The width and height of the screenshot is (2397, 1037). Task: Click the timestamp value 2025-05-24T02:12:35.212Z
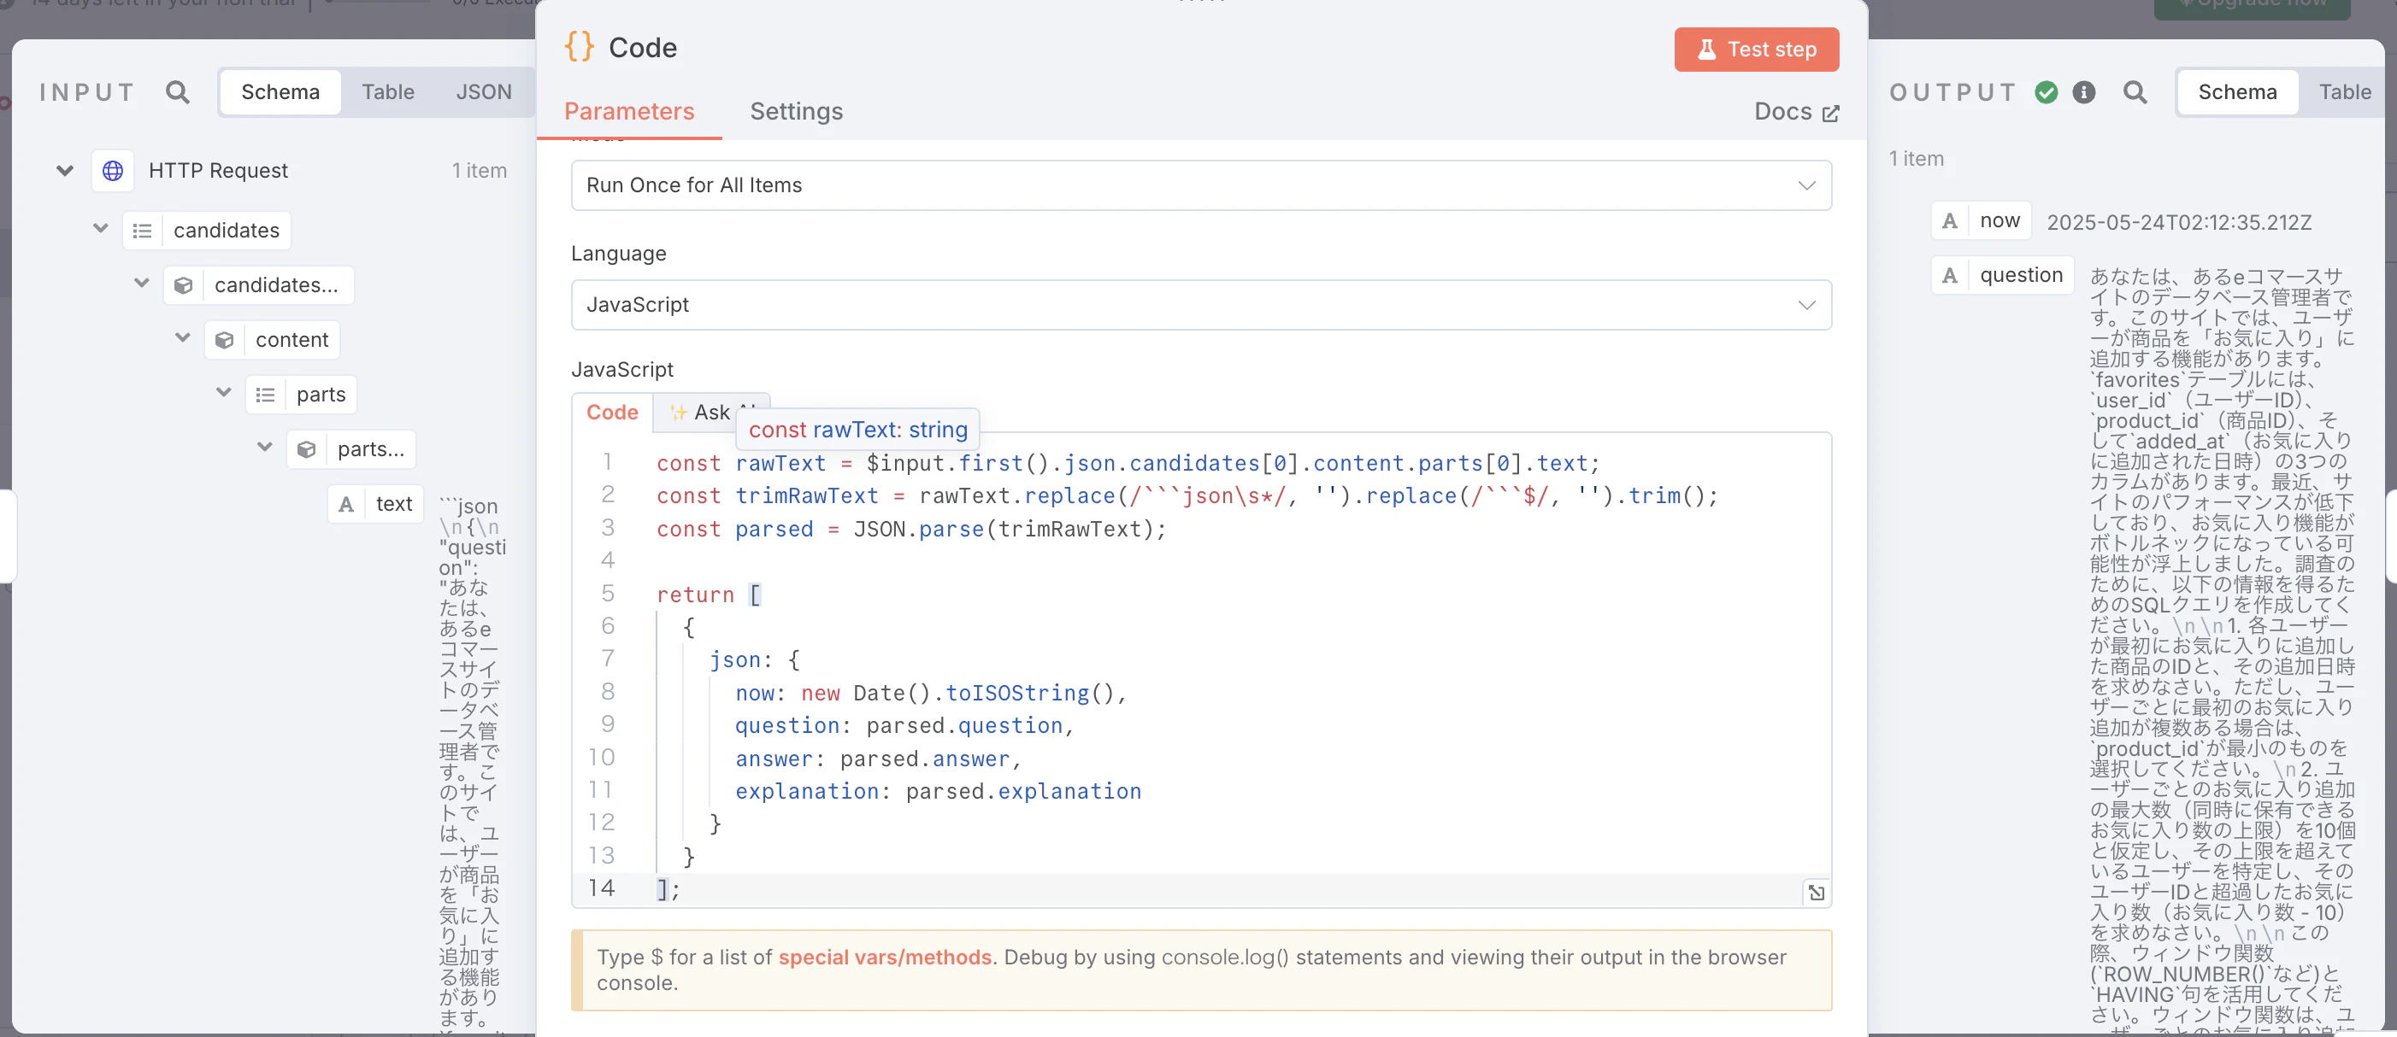2179,222
